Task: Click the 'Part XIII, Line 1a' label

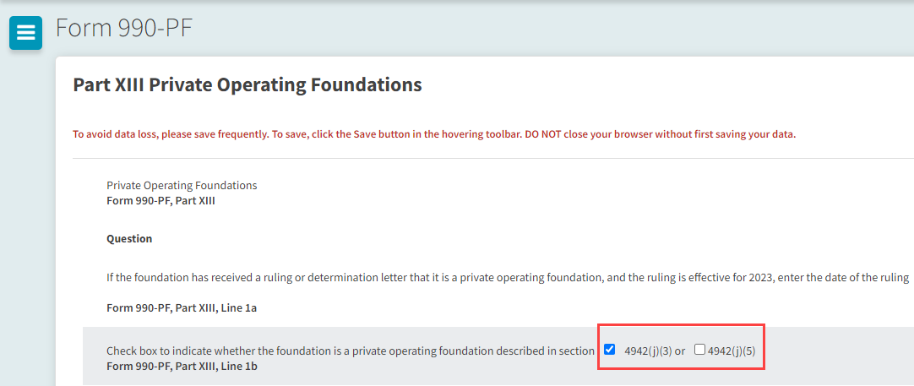Action: 182,307
